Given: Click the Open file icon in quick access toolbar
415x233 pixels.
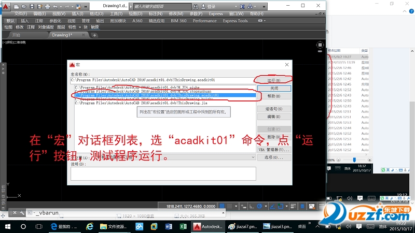Looking at the screenshot, I should pyautogui.click(x=24, y=6).
